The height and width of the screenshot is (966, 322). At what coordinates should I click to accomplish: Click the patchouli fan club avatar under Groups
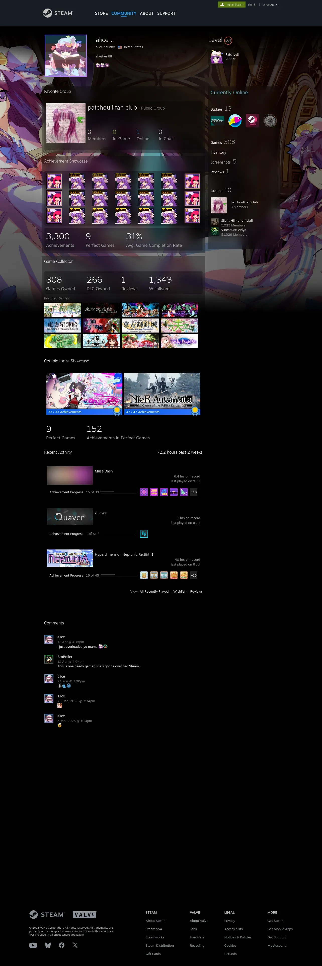[218, 205]
